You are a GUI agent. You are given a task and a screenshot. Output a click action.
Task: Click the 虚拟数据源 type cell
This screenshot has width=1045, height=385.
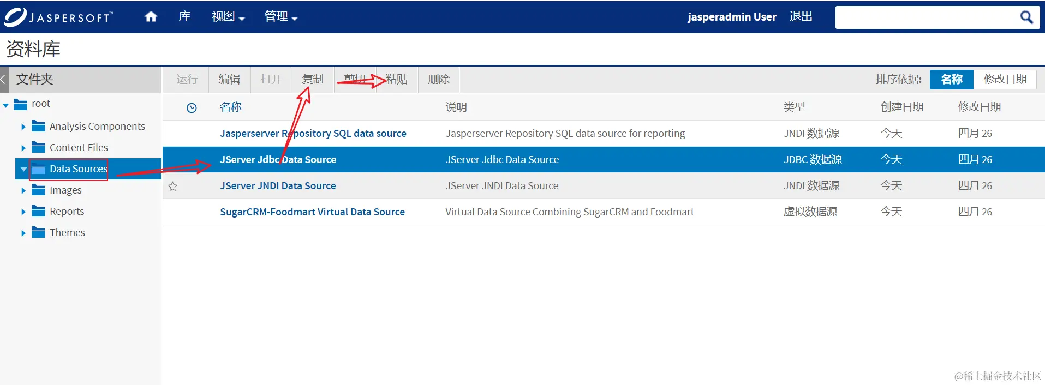[810, 212]
